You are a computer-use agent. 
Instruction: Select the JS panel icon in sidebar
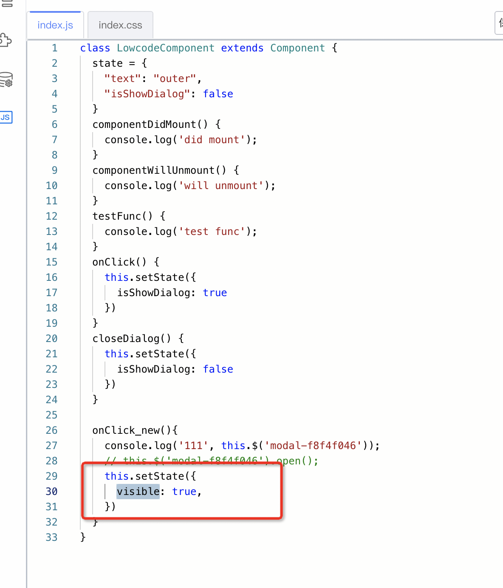coord(6,117)
